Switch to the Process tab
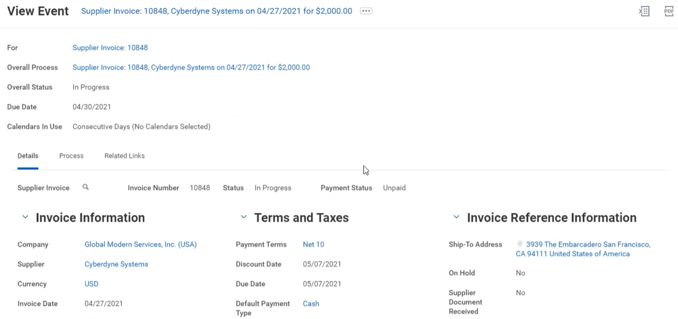This screenshot has width=678, height=319. (71, 156)
